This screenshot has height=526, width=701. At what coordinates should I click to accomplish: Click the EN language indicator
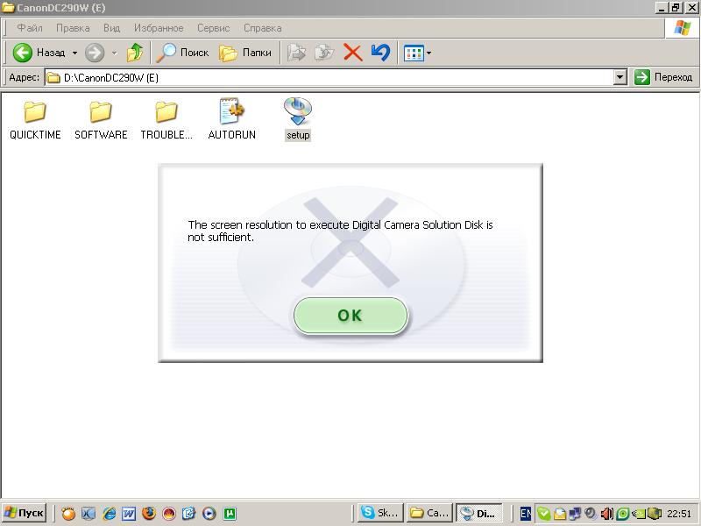tap(526, 514)
